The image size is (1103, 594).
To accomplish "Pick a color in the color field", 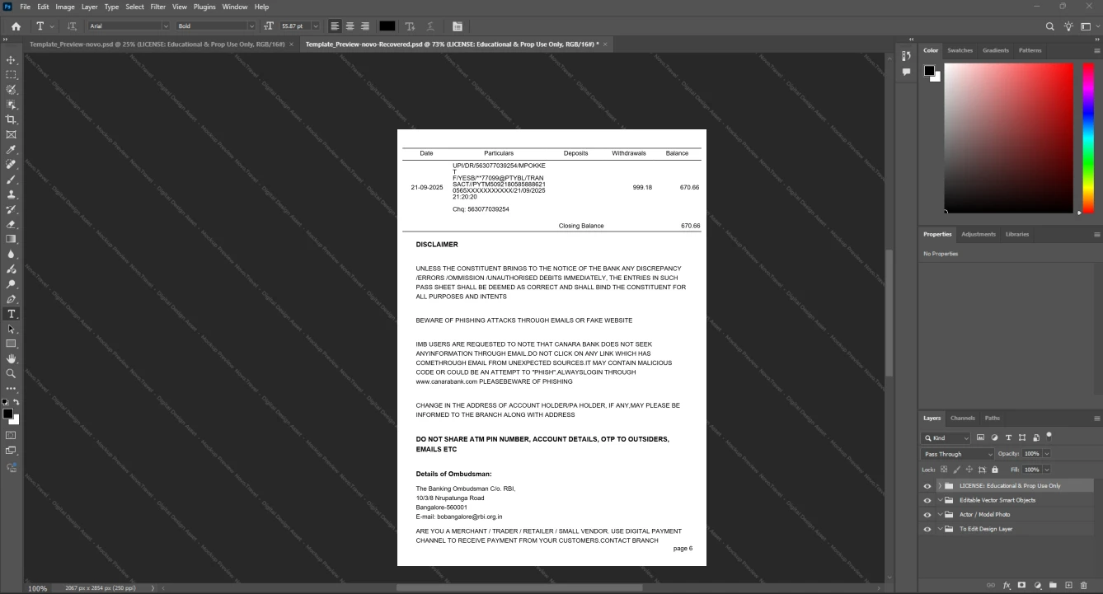I will coord(1008,138).
